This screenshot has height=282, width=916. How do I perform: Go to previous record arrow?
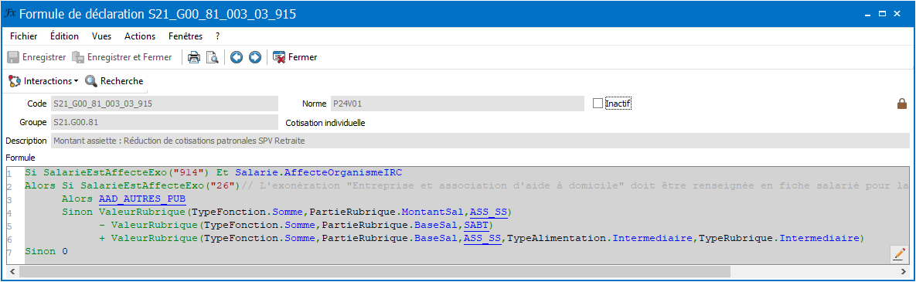(236, 57)
